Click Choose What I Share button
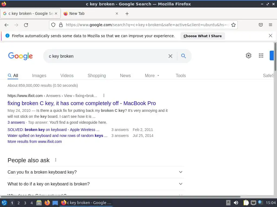This screenshot has height=207, width=277. [202, 36]
